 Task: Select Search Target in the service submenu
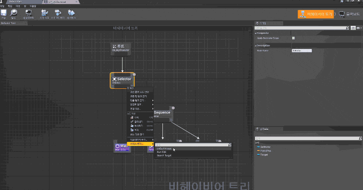[x=164, y=156]
